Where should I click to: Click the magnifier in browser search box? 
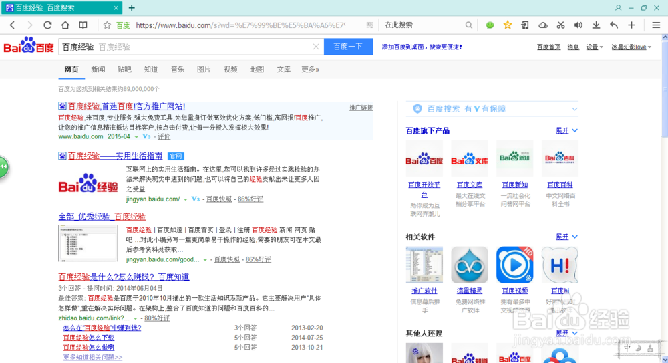pyautogui.click(x=469, y=25)
